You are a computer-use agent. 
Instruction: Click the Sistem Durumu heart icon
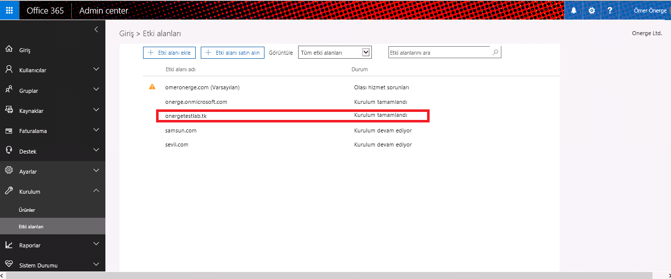pos(9,264)
